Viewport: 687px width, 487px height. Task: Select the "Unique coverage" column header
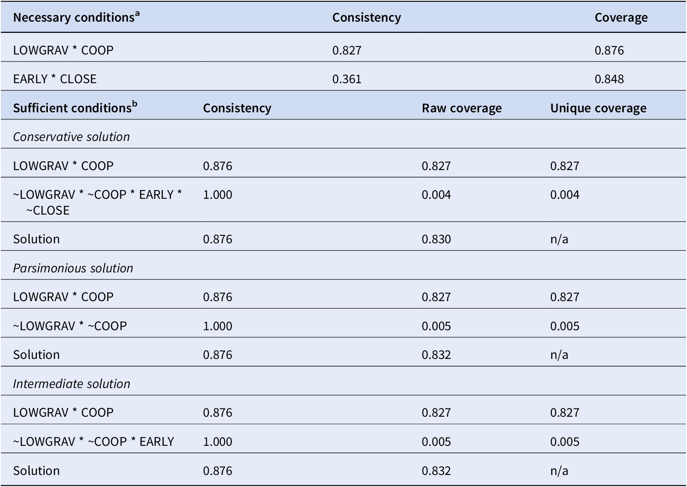[x=598, y=108]
